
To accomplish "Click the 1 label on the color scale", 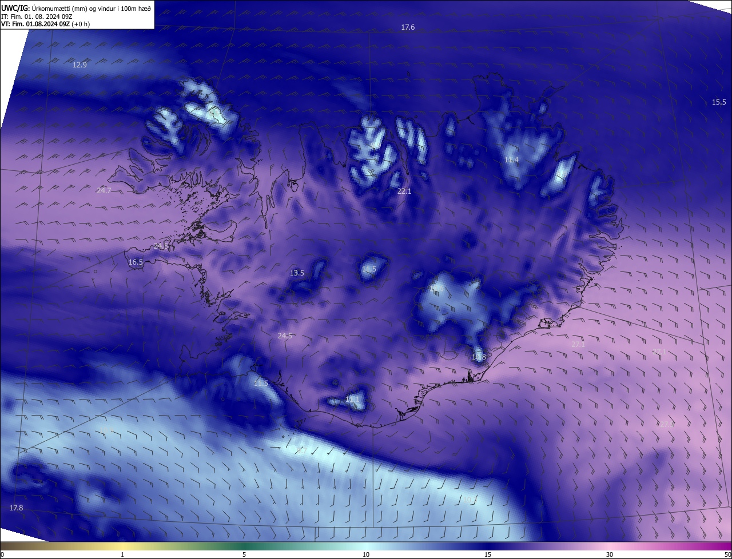I will pyautogui.click(x=122, y=554).
